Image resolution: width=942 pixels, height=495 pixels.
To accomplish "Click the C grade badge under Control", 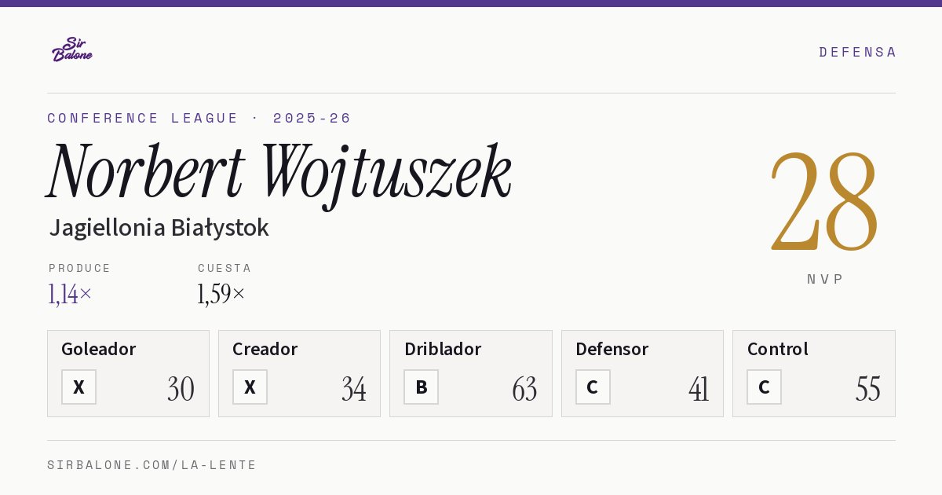I will (x=764, y=387).
